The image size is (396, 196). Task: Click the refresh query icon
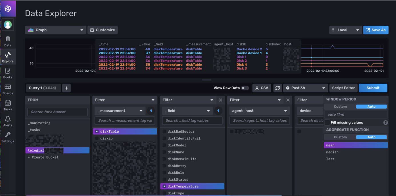(x=277, y=88)
